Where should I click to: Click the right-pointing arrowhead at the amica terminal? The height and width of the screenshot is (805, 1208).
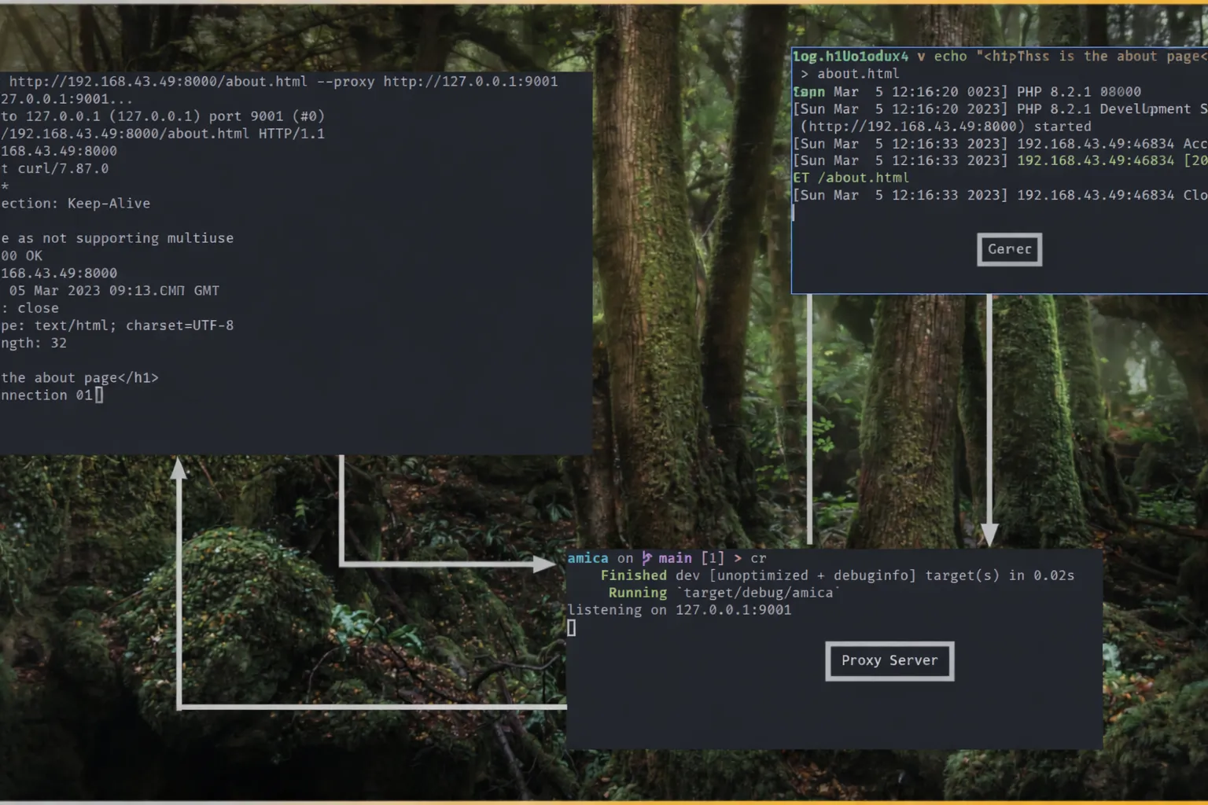point(544,564)
